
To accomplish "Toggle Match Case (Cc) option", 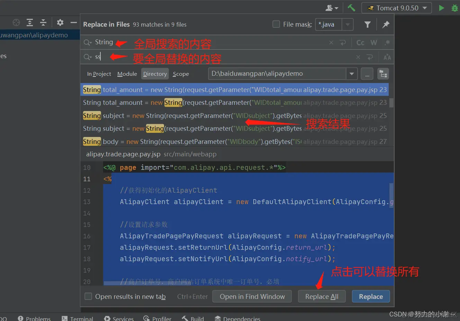I will [x=360, y=43].
